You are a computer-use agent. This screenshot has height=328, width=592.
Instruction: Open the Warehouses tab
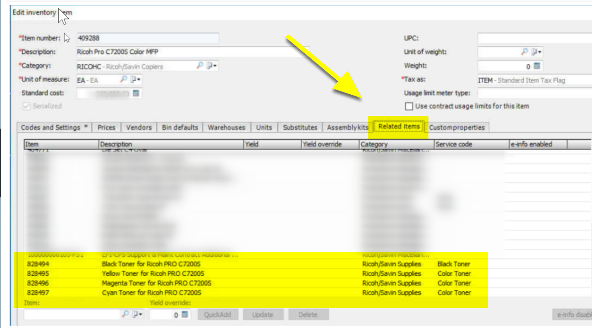[x=227, y=127]
